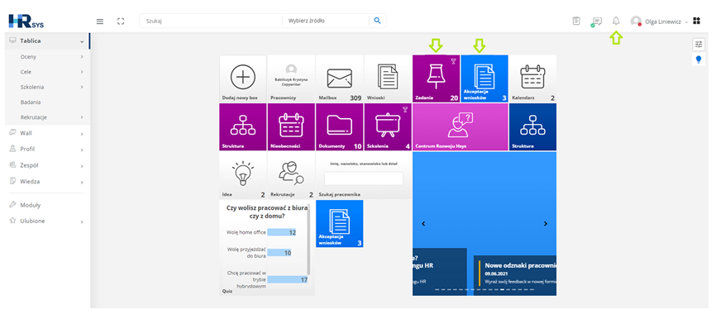Open the Centrum Rozwoju Hsys tile
This screenshot has height=314, width=721.
(x=461, y=127)
